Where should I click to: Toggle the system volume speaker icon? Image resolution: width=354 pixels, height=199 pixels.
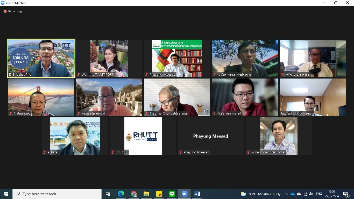click(x=311, y=194)
